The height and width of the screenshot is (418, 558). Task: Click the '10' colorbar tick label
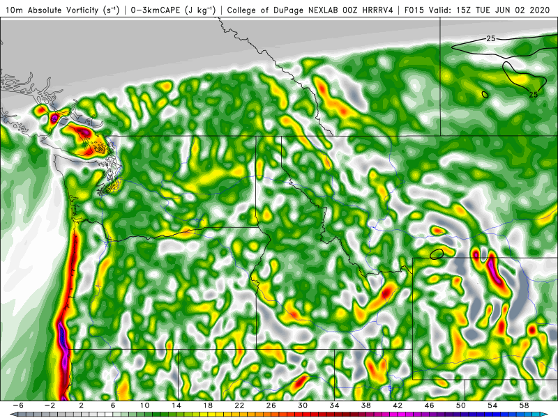click(144, 405)
